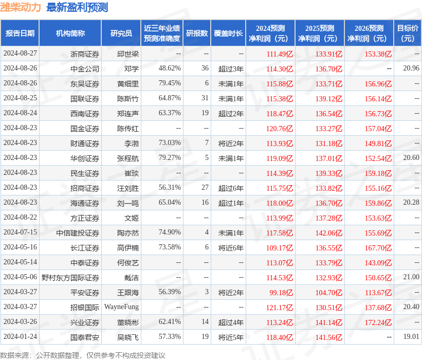The width and height of the screenshot is (422, 360).
Task: Click researcher name 陈斯竹
Action: [x=128, y=99]
